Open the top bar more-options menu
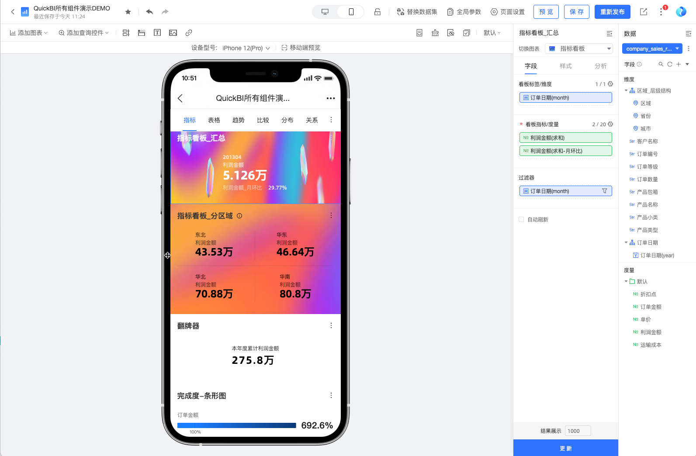This screenshot has height=456, width=696. coord(661,12)
